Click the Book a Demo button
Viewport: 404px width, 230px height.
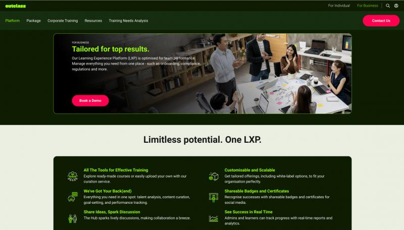[x=90, y=100]
